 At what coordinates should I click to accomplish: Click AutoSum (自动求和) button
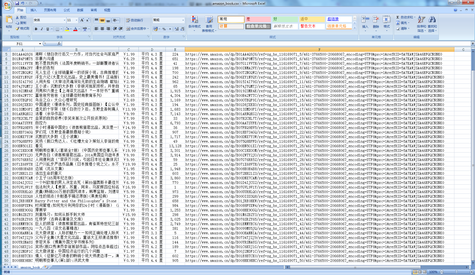point(404,17)
